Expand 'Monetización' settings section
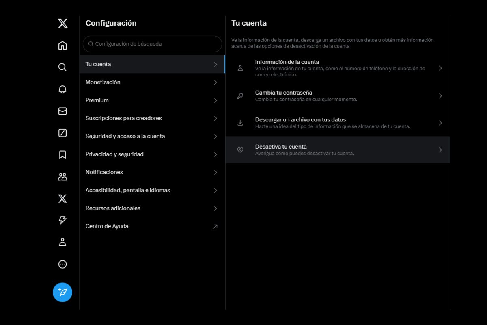487x325 pixels. tap(151, 82)
